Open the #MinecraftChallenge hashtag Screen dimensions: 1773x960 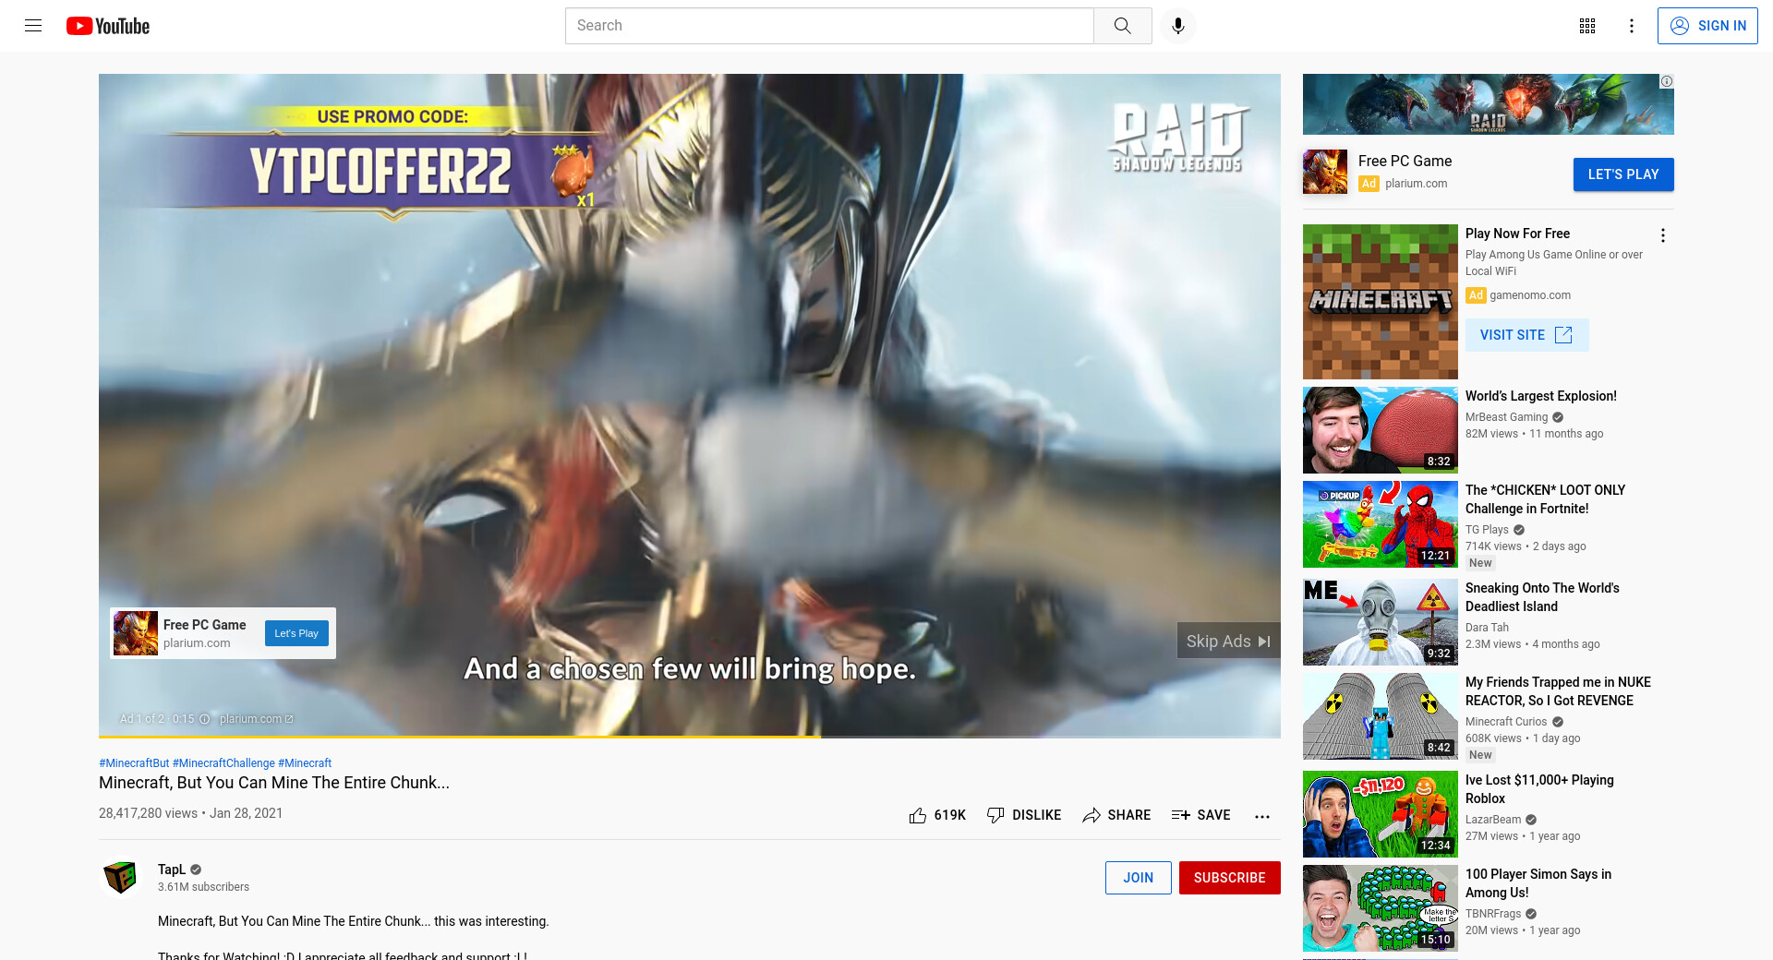tap(223, 763)
